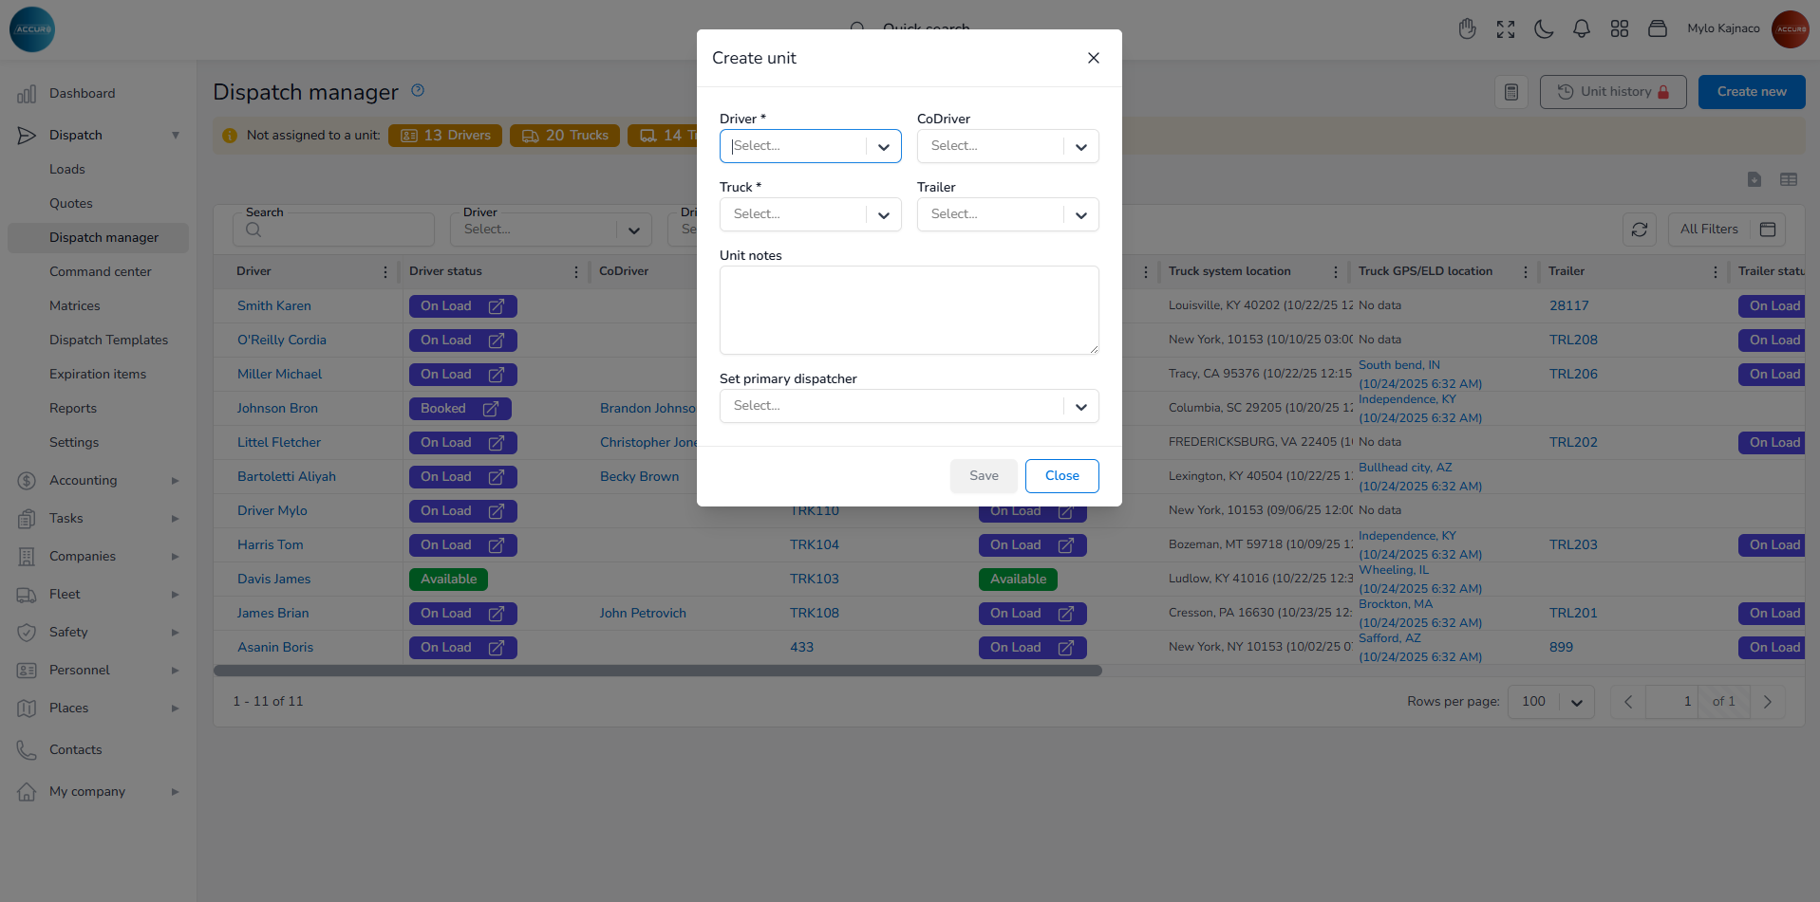Open Set primary dispatcher dropdown
The width and height of the screenshot is (1820, 902).
coord(909,406)
